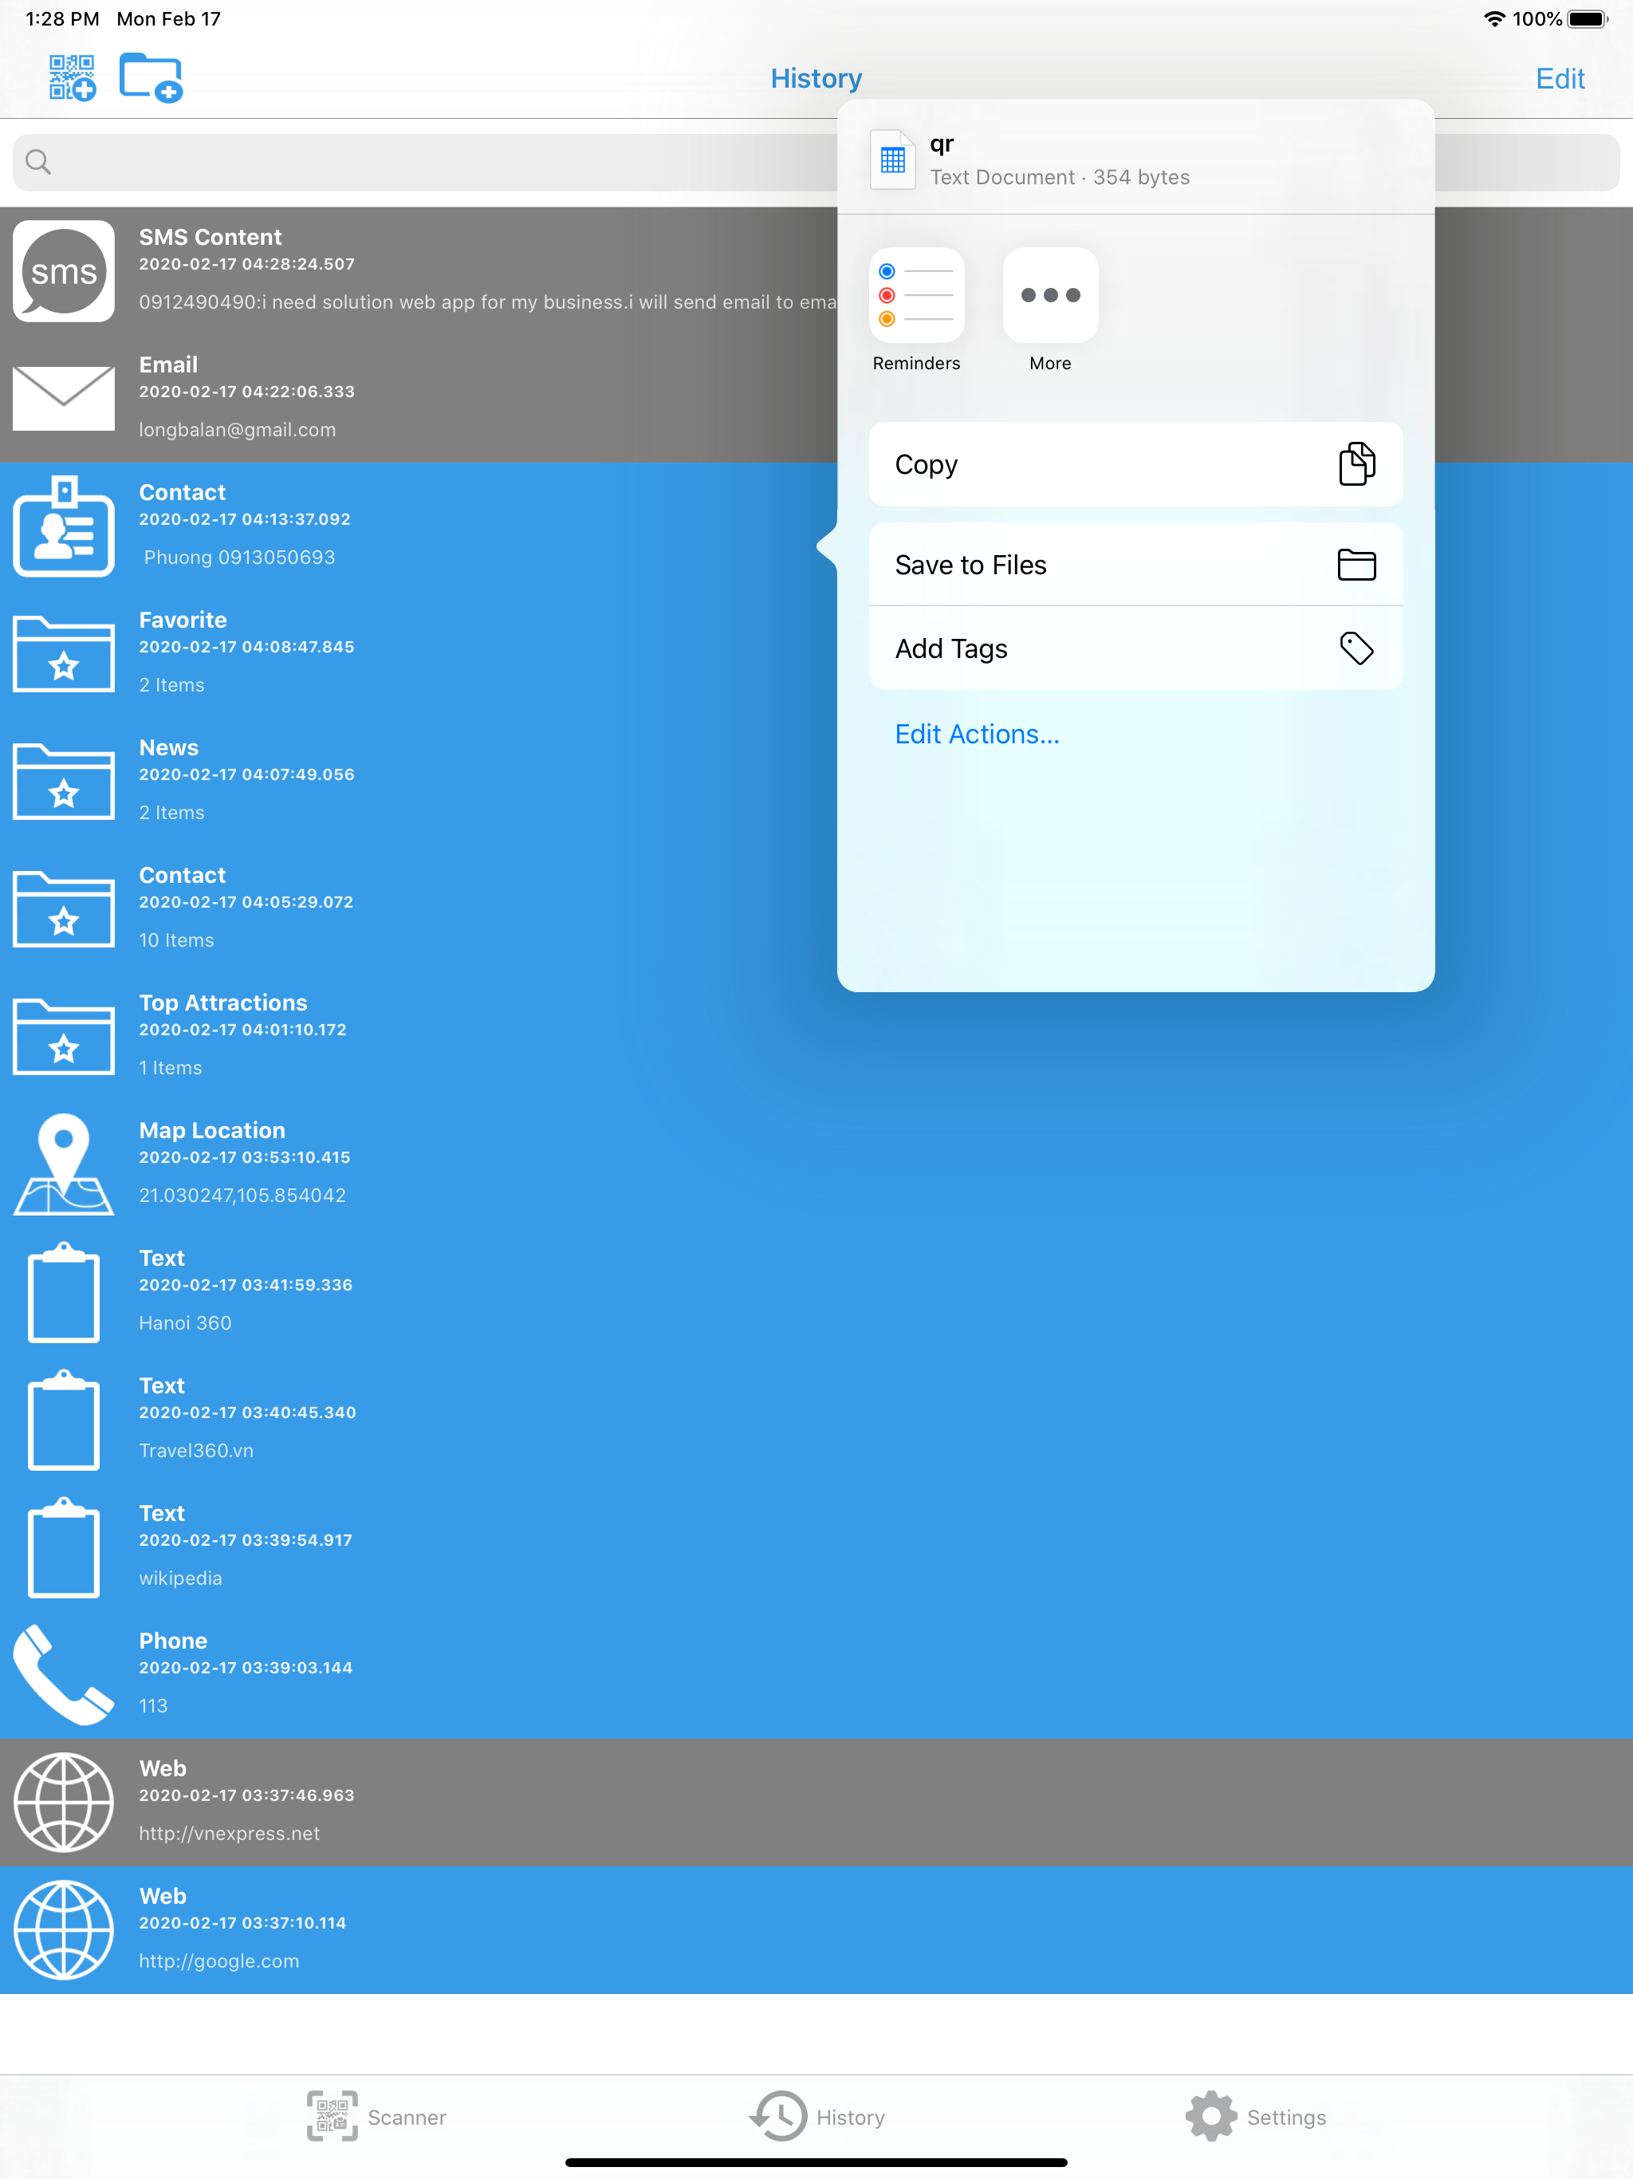Screen dimensions: 1633x2179
Task: Choose Copy in the share sheet
Action: coord(1135,464)
